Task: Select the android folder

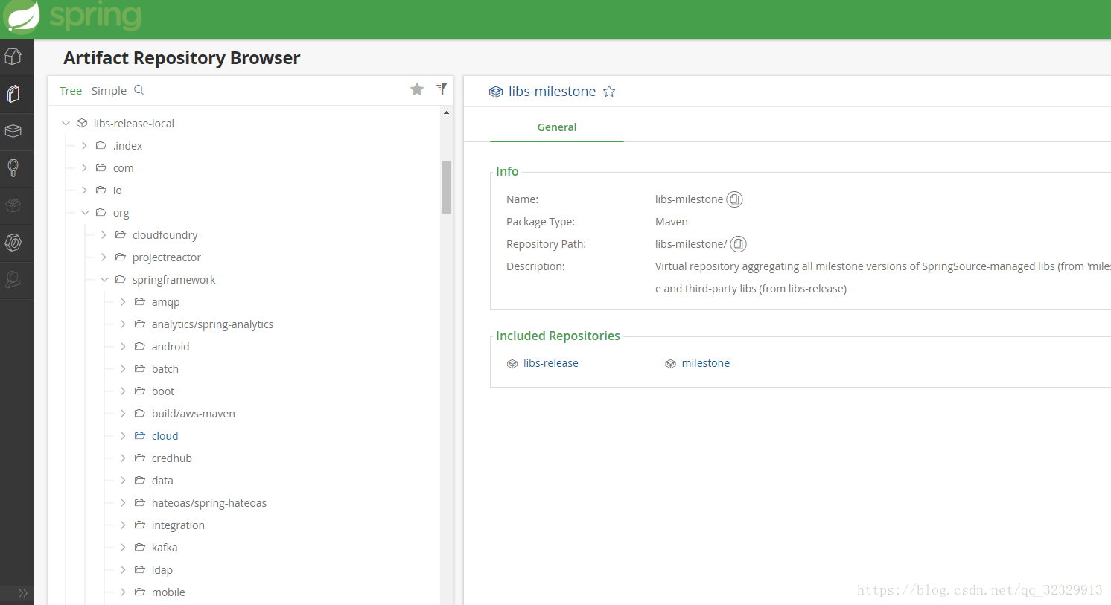Action: click(x=171, y=347)
